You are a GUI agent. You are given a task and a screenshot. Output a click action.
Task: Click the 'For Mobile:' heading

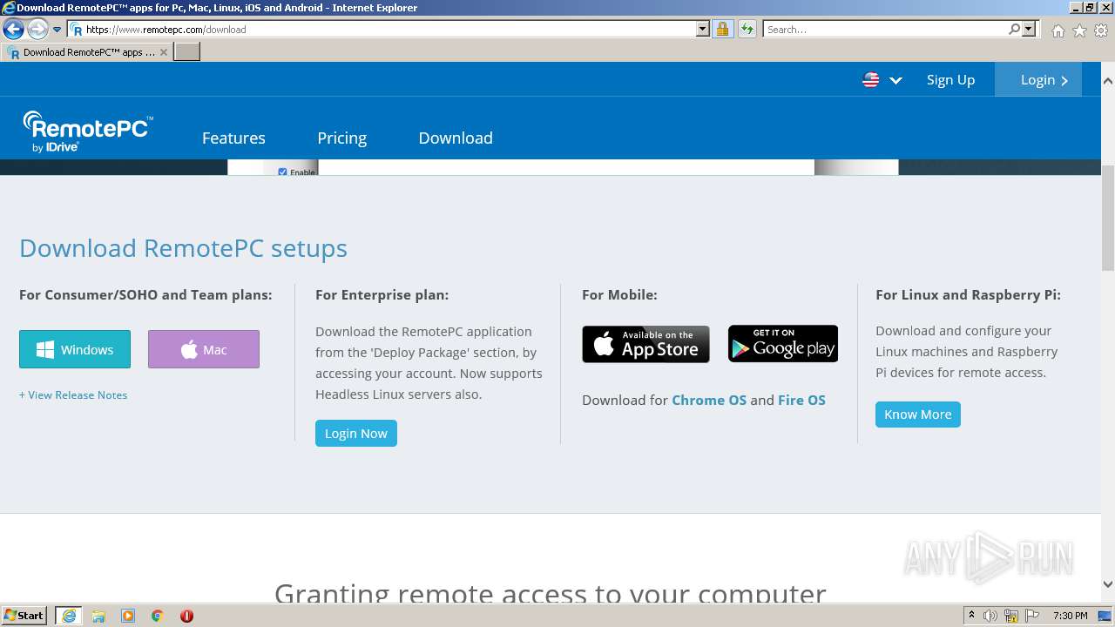tap(619, 294)
